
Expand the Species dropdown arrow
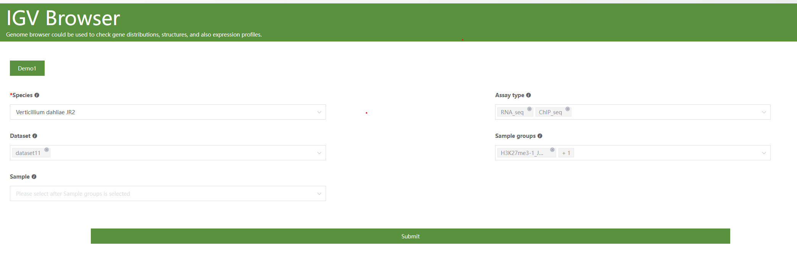coord(319,112)
